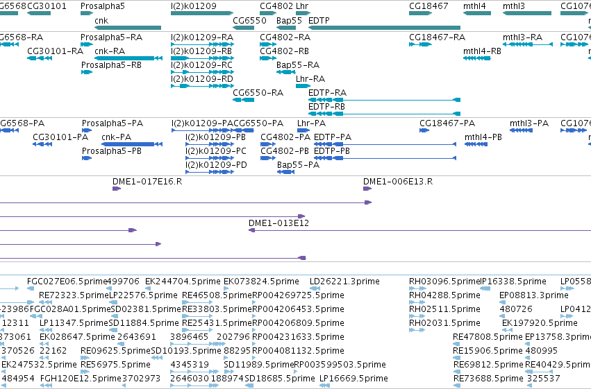Select protein EDTP-PB
591x389 pixels.
tap(332, 151)
